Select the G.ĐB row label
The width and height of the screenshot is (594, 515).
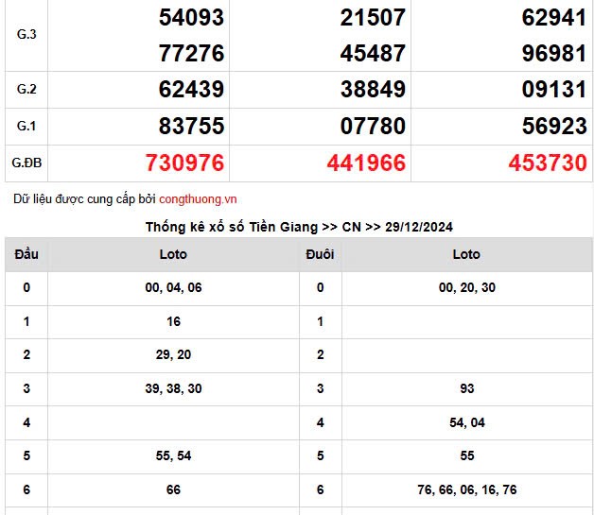[x=26, y=163]
